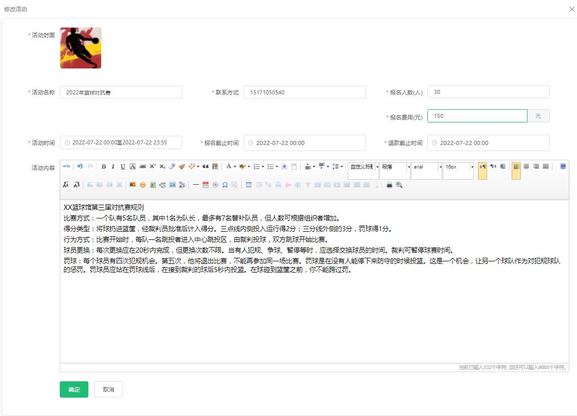Click the activity cover image thumbnail
The height and width of the screenshot is (416, 577).
(80, 47)
